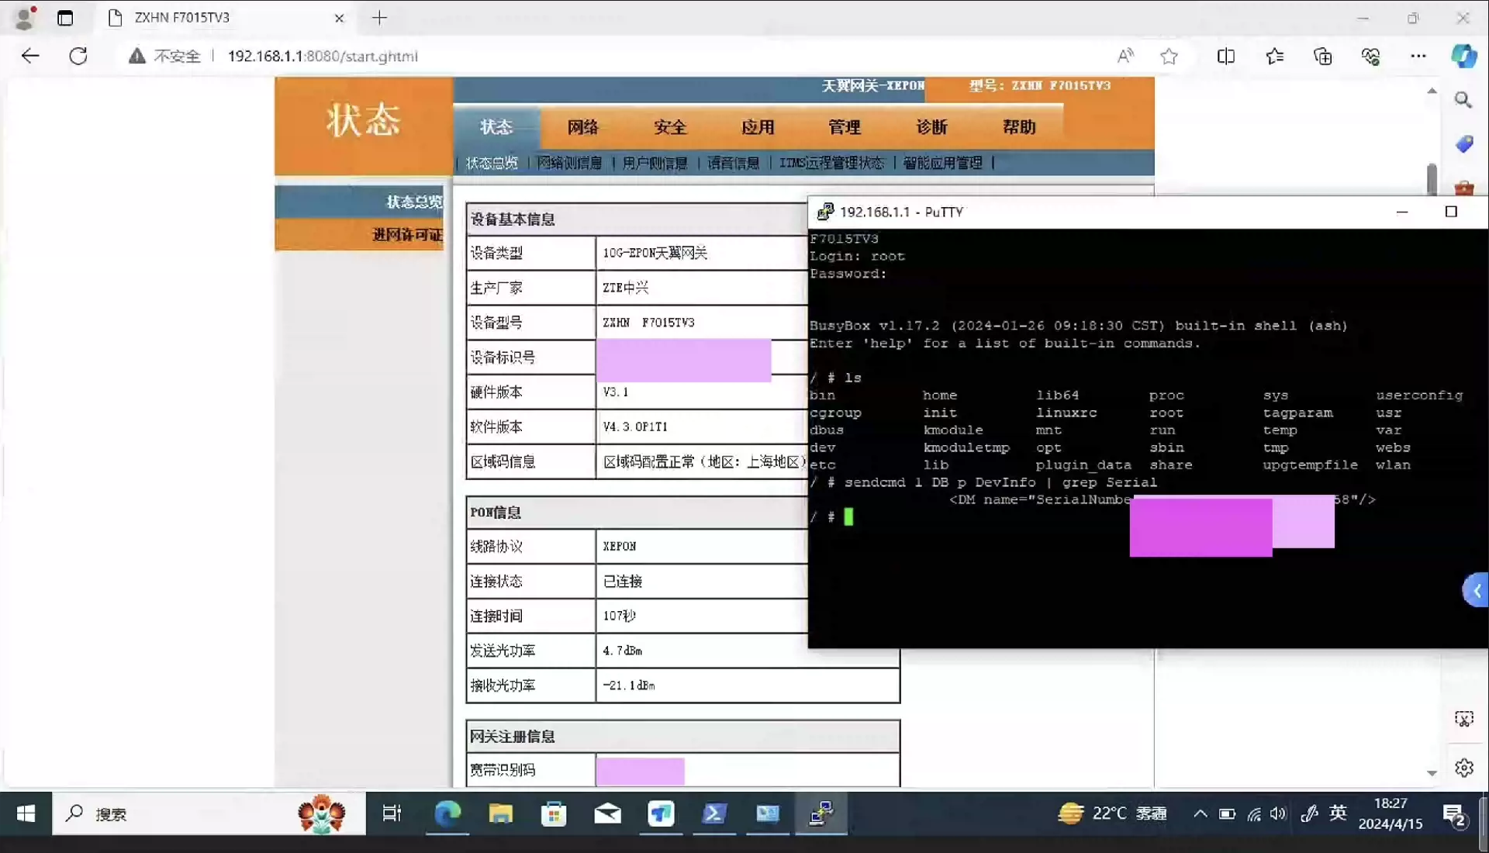Screen dimensions: 1489x853
Task: Click the sidebar search icon
Action: pos(1463,100)
